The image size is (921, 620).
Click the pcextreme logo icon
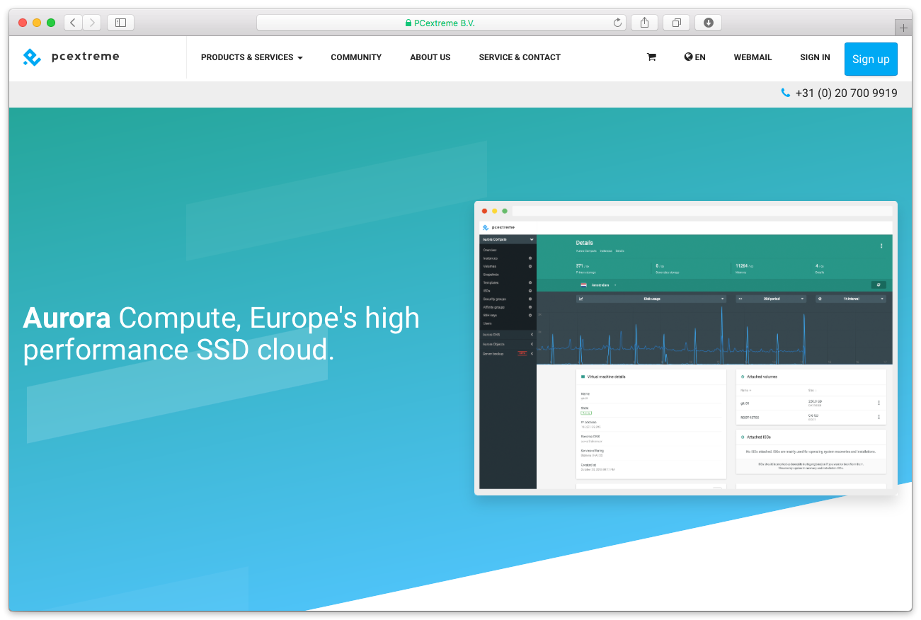pos(32,57)
